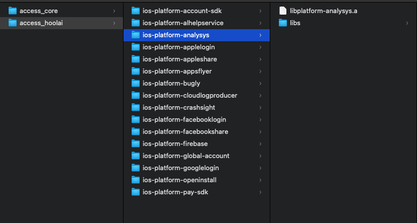Open the ios-platform-googlelogin folder

[x=197, y=168]
